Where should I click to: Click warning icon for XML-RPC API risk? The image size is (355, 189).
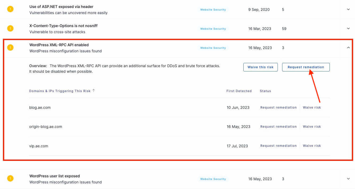tap(10, 48)
